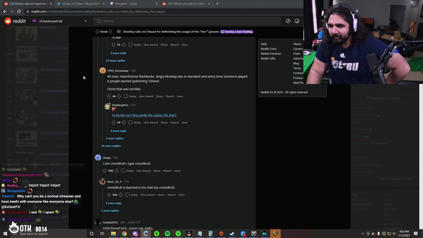Upvote TPDS_throwaway's Hearthstone flashbacks comment
The image size is (423, 238).
point(108,96)
